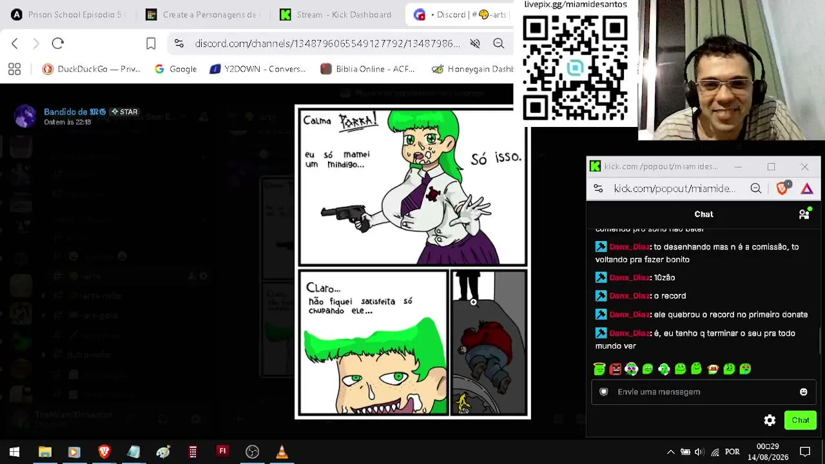Click the kick.com popout address bar

coord(675,188)
